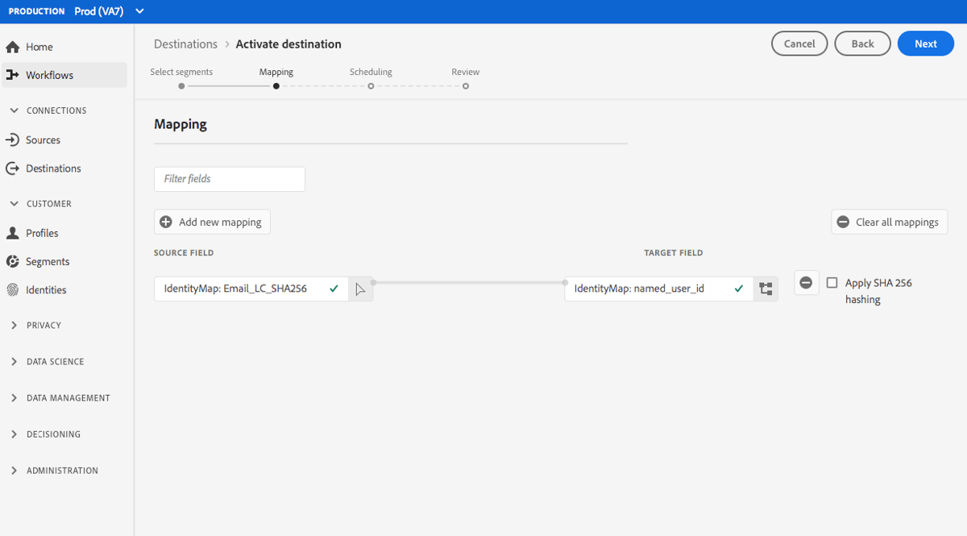The height and width of the screenshot is (536, 967).
Task: Open the Destinations breadcrumb link
Action: click(x=184, y=44)
